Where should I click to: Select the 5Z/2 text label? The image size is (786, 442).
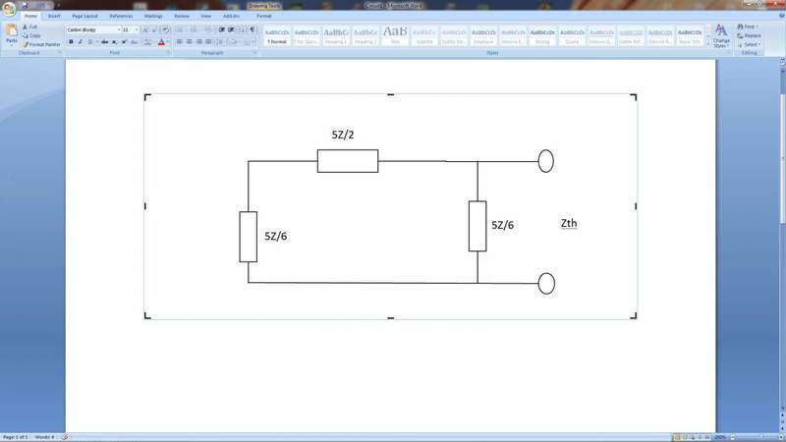click(x=343, y=135)
